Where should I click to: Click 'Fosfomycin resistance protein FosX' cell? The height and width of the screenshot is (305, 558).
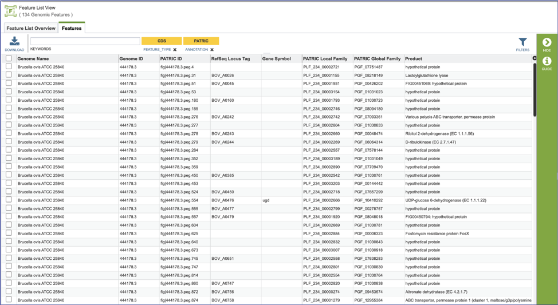(x=437, y=233)
